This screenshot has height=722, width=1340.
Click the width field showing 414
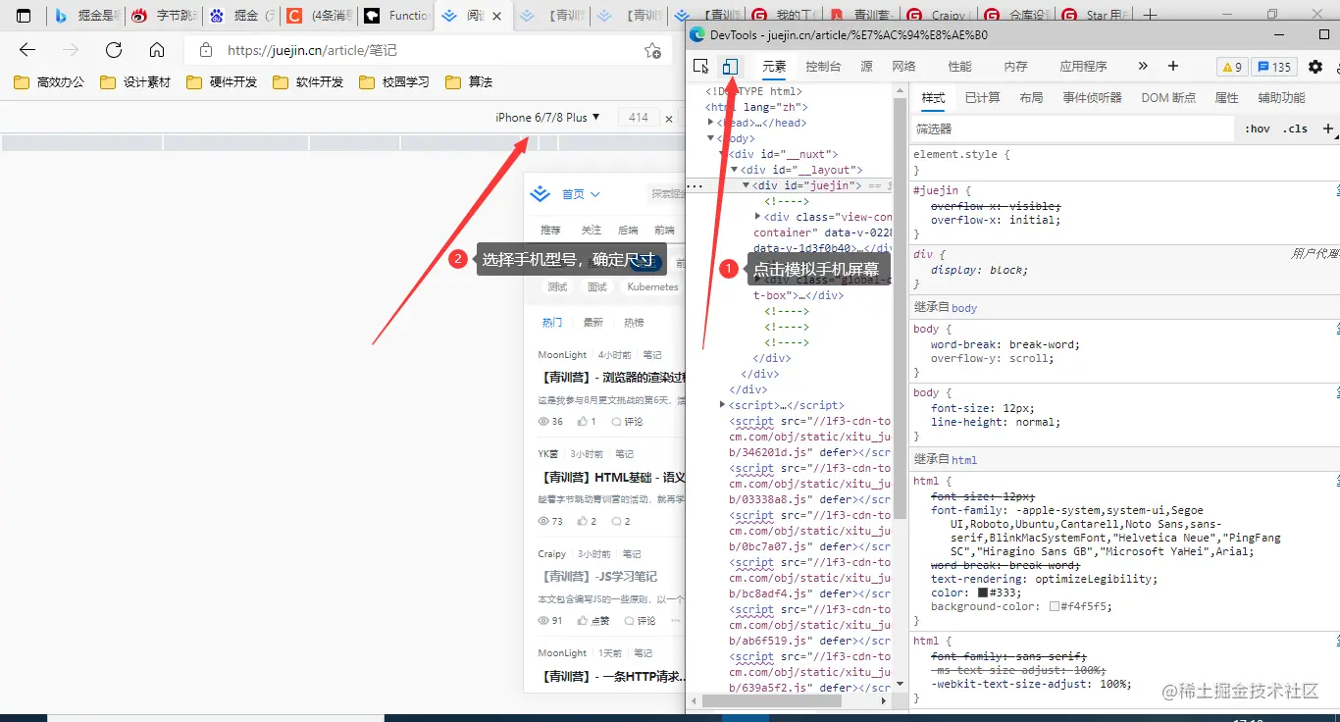pyautogui.click(x=639, y=118)
